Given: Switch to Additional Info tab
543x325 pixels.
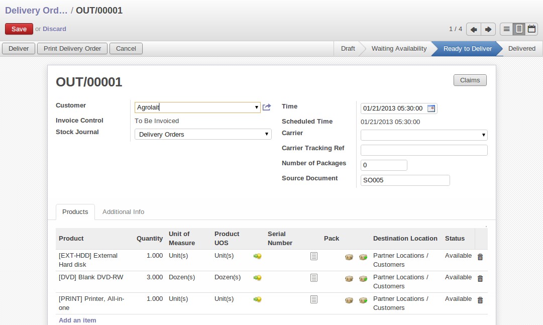Looking at the screenshot, I should pyautogui.click(x=123, y=212).
